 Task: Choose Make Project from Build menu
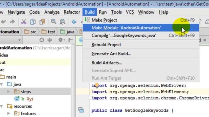(x=141, y=20)
